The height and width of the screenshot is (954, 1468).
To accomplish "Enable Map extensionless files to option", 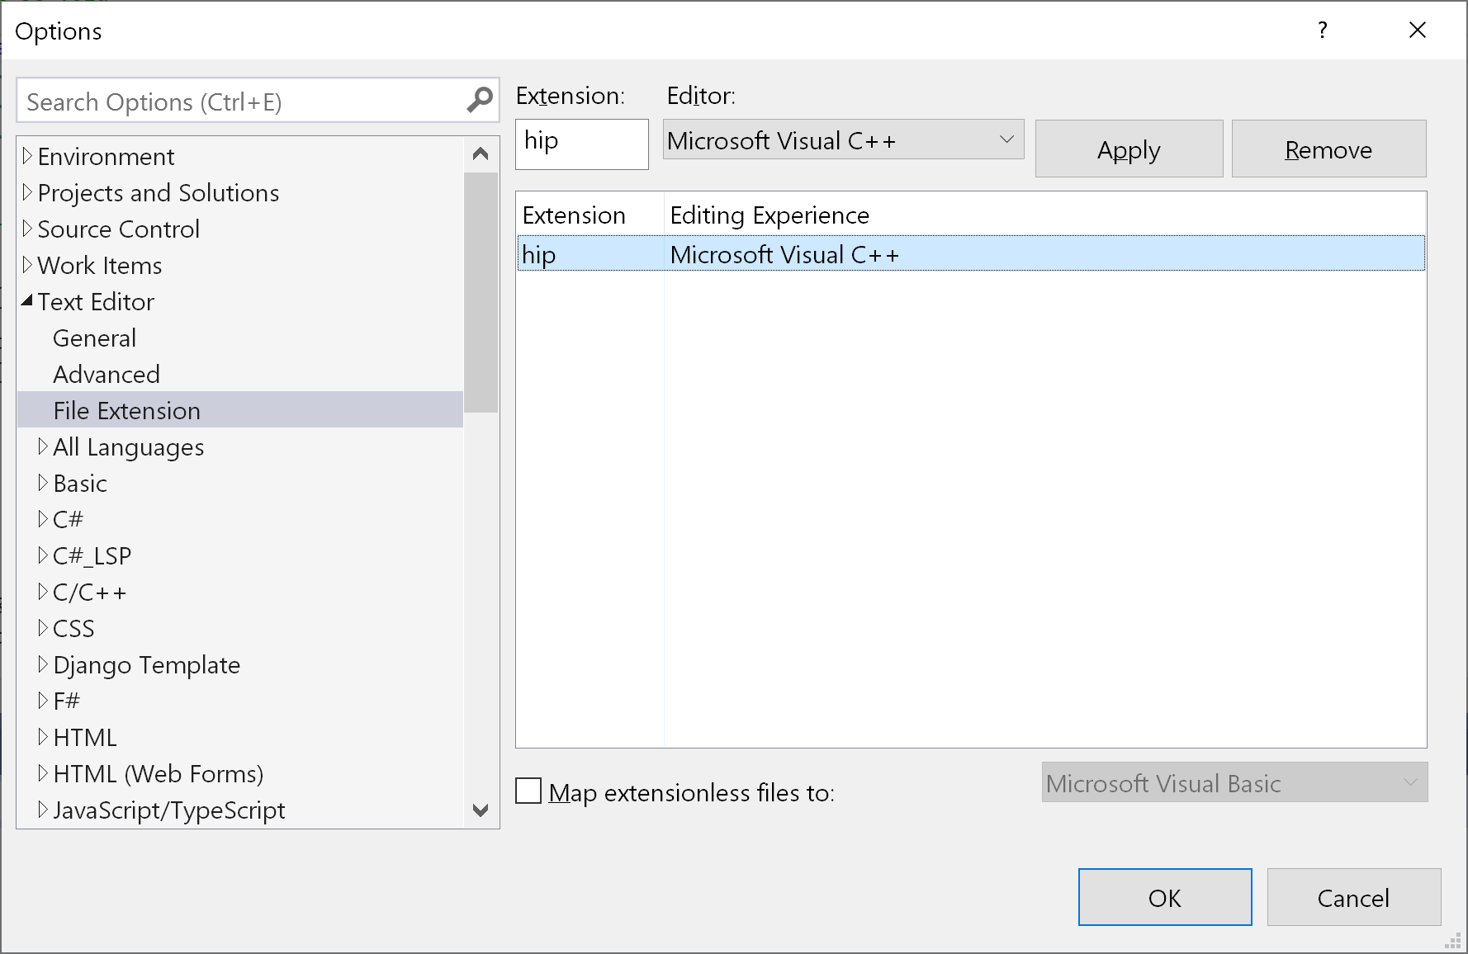I will tap(528, 791).
